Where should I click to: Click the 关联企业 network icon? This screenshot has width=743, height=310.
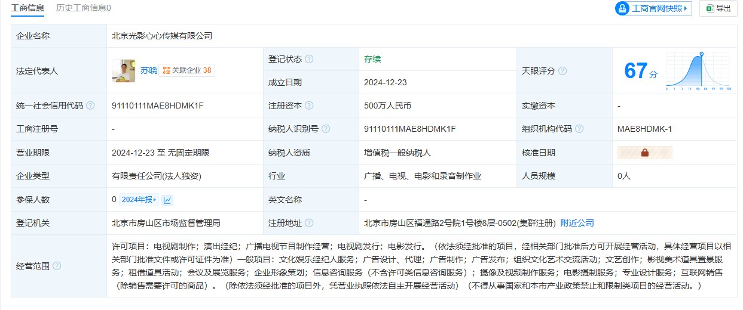pos(166,70)
